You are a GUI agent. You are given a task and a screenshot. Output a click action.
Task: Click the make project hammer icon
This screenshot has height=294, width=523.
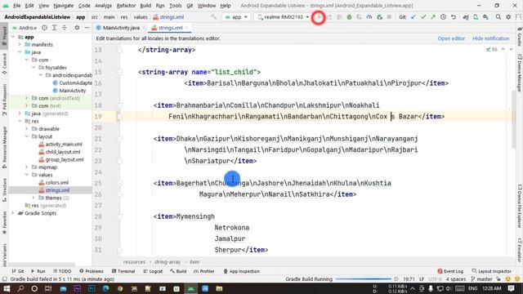click(214, 17)
